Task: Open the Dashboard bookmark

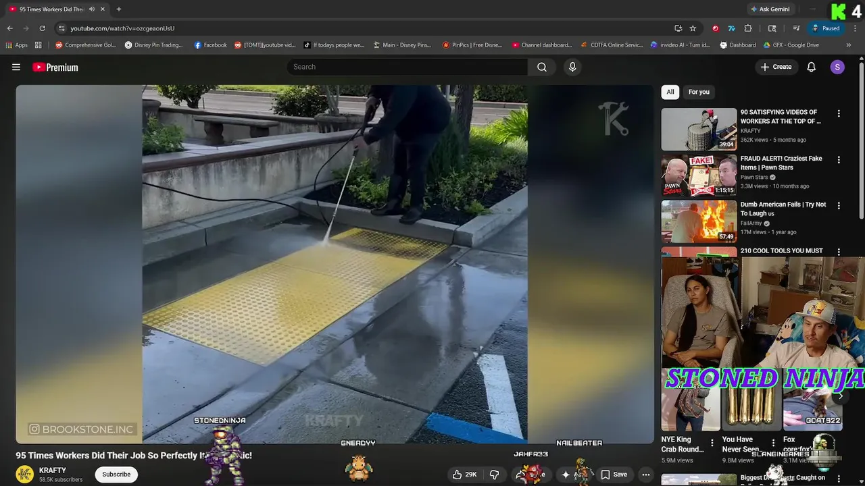Action: (738, 45)
